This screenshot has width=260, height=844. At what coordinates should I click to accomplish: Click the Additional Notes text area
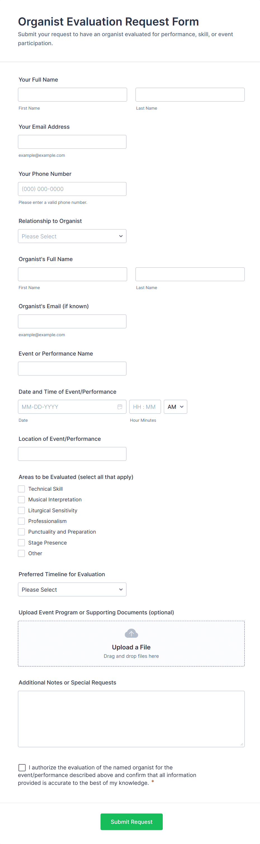coord(131,719)
